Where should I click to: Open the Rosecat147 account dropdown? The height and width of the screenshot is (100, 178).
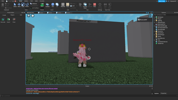coord(177,1)
